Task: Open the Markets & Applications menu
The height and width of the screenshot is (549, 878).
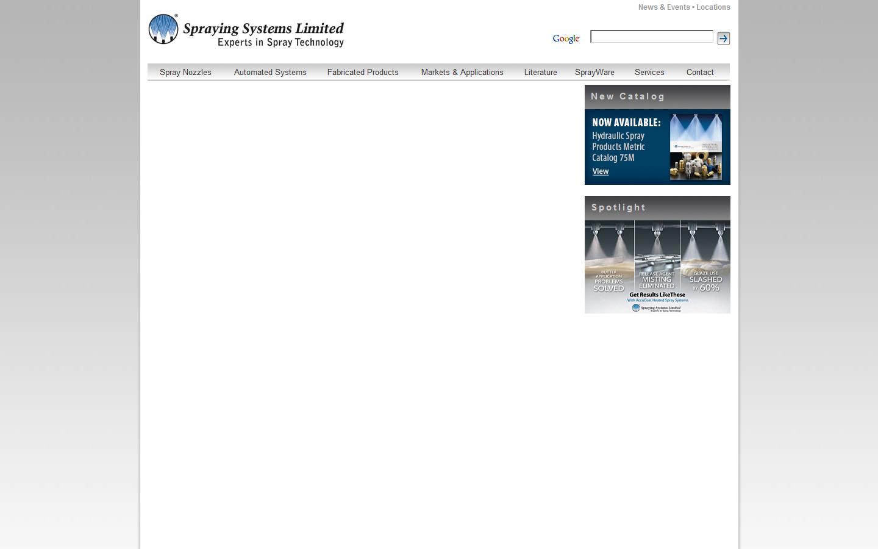Action: pyautogui.click(x=462, y=72)
